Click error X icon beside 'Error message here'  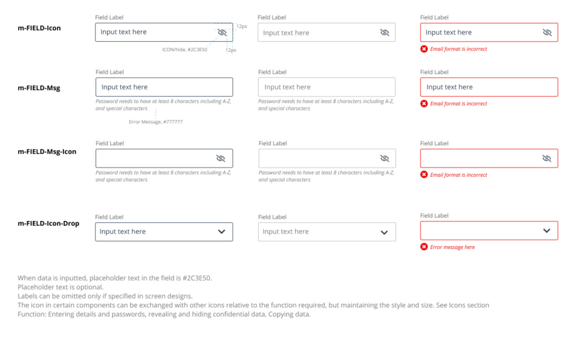tap(424, 247)
